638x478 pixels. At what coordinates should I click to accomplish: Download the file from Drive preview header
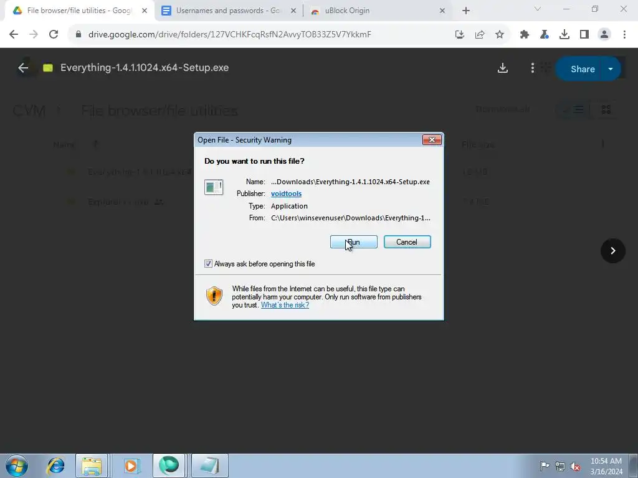coord(503,68)
